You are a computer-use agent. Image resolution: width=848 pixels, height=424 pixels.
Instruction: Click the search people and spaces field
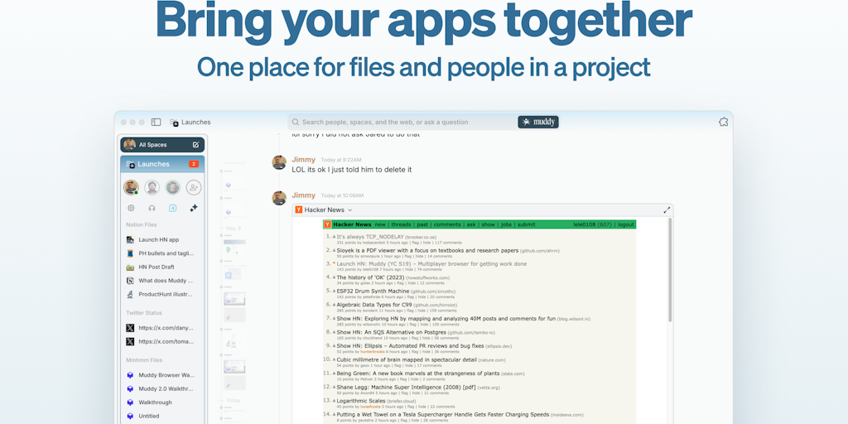click(x=397, y=122)
